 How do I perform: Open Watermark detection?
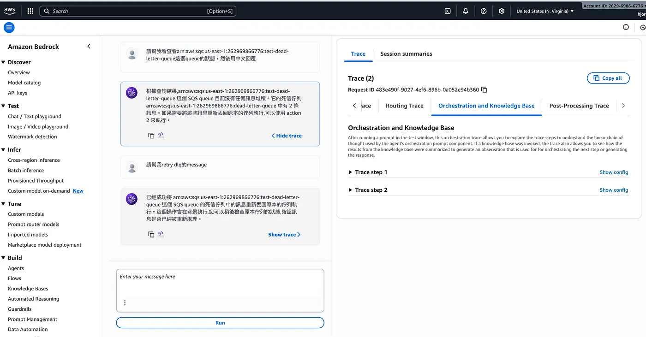[32, 137]
